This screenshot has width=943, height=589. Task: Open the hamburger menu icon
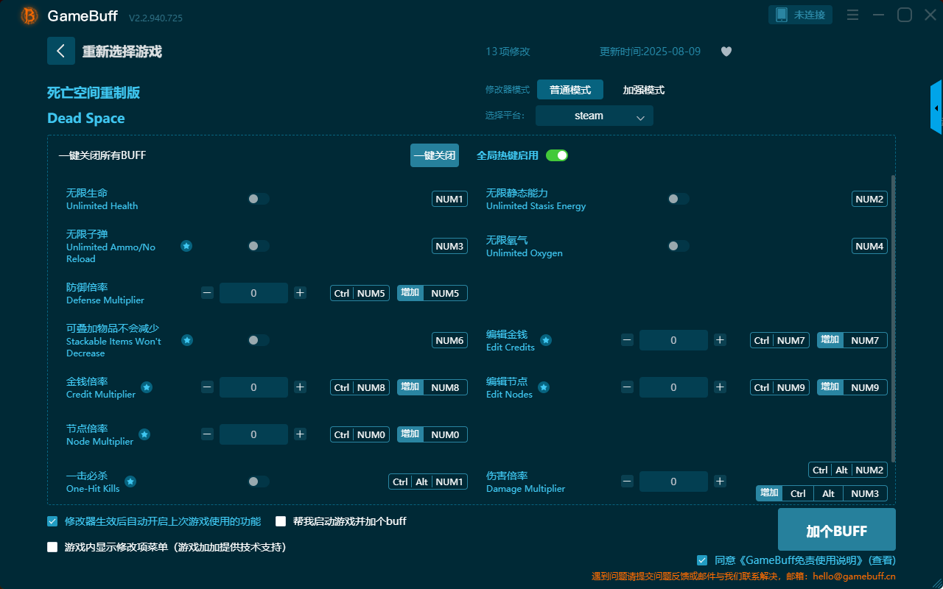(852, 15)
